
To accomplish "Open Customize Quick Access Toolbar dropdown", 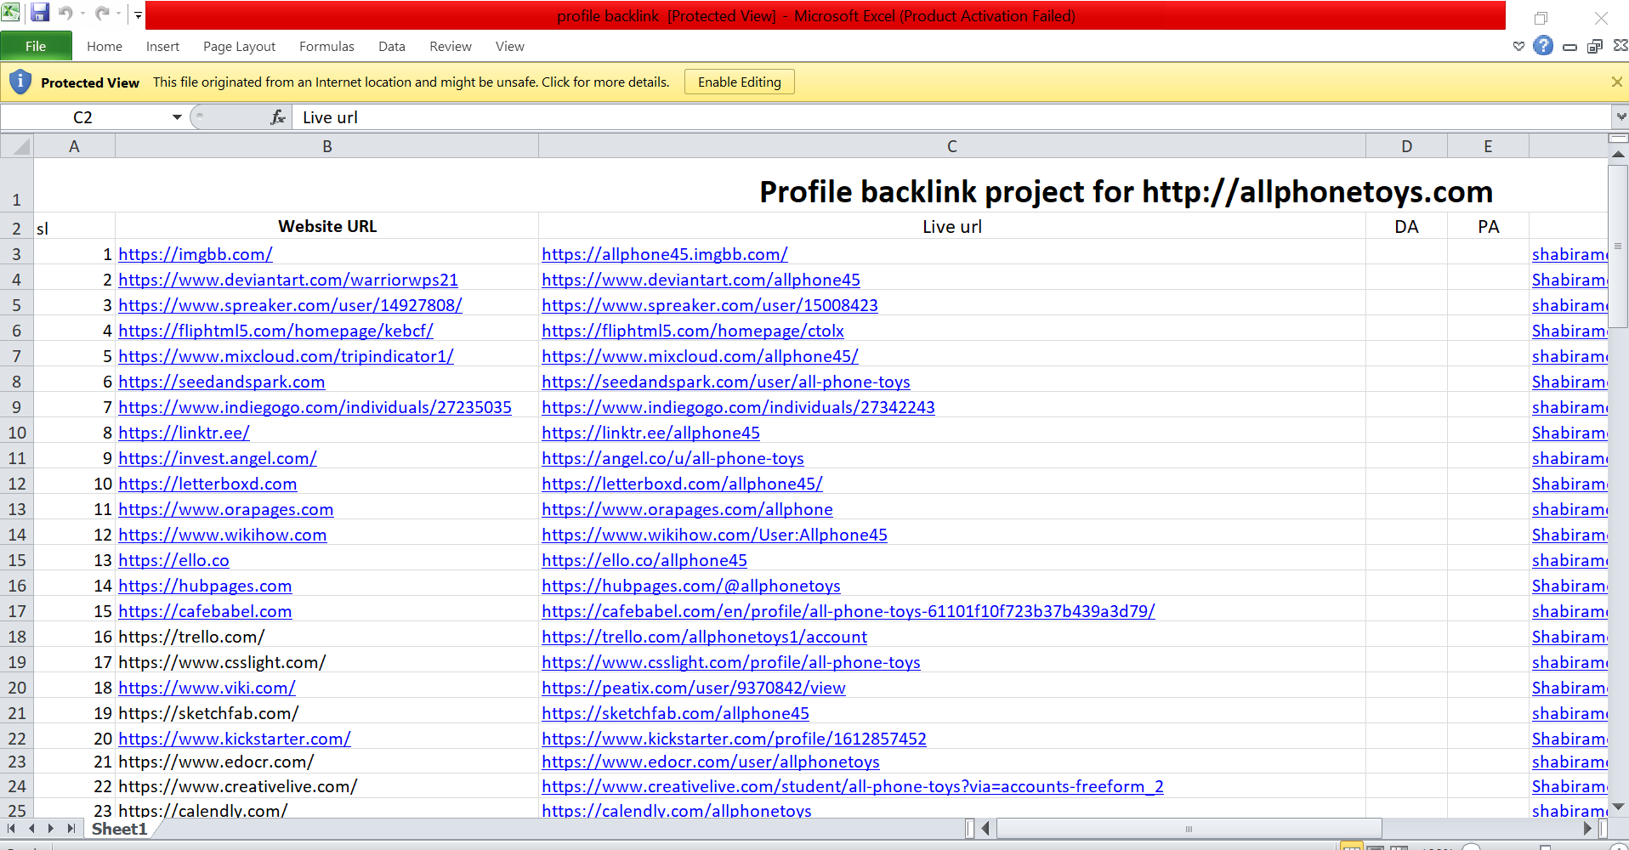I will pos(138,14).
